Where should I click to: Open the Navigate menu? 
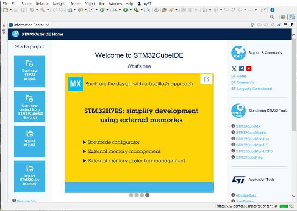(x=60, y=4)
